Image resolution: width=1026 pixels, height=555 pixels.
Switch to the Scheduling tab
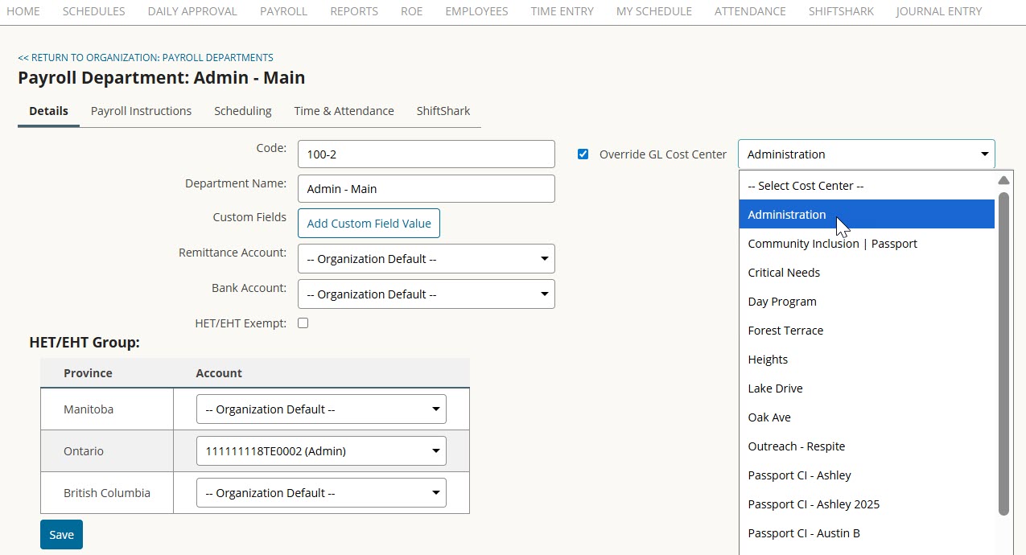click(x=243, y=111)
